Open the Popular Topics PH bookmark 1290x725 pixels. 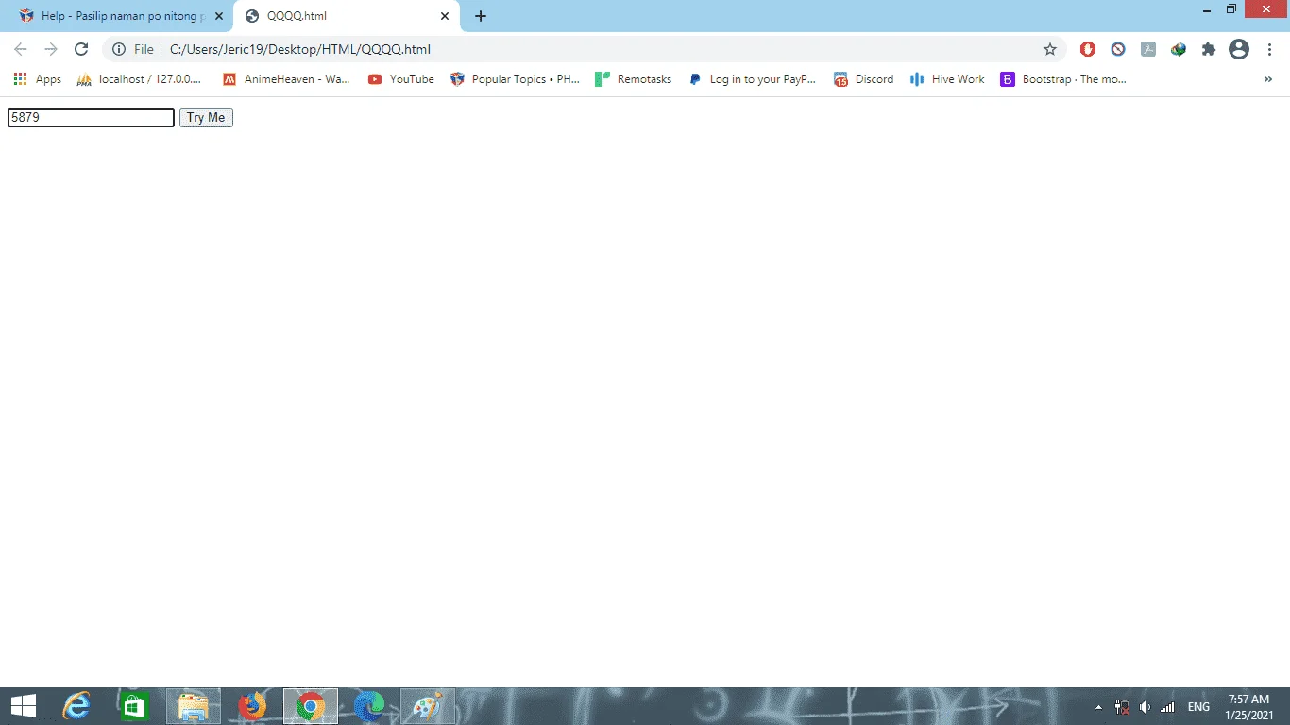point(515,79)
